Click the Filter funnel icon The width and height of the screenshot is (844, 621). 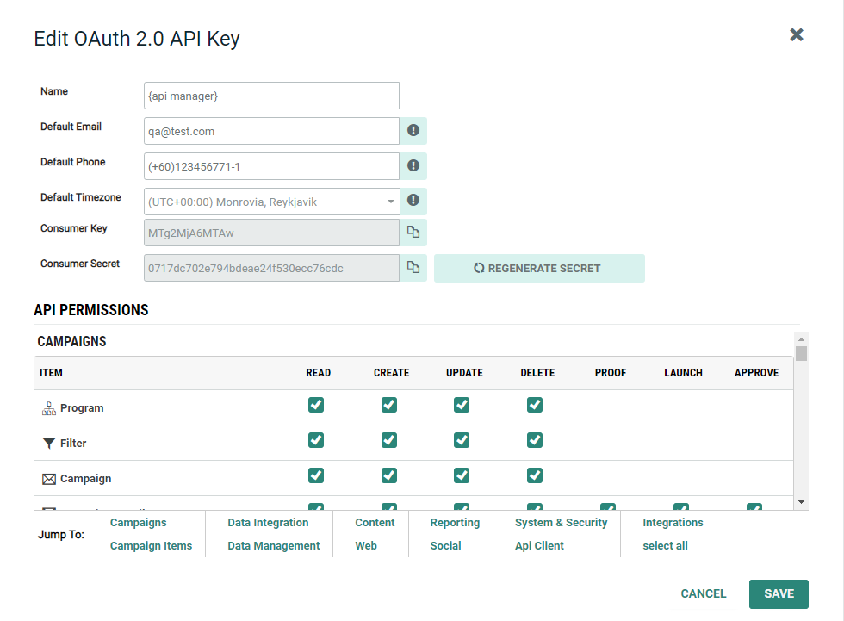click(49, 444)
